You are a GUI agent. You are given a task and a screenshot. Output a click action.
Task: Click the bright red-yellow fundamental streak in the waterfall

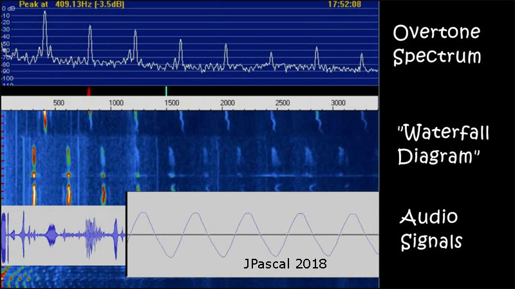click(34, 173)
